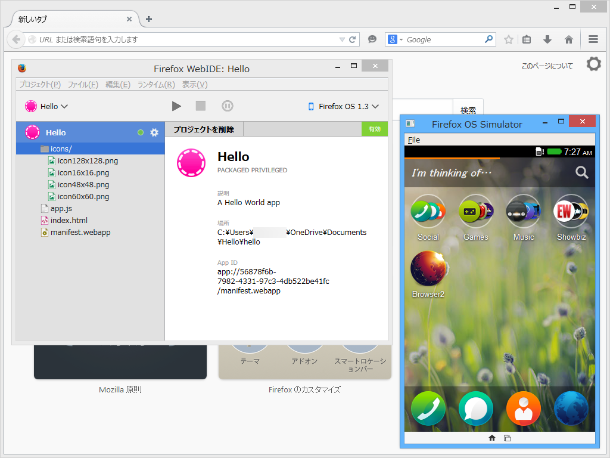Open the Social app group in Simulator

tap(428, 218)
